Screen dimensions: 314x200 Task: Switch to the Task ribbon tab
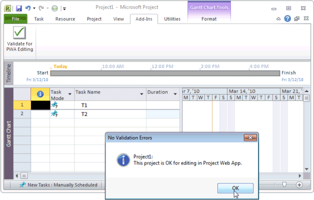(x=39, y=19)
